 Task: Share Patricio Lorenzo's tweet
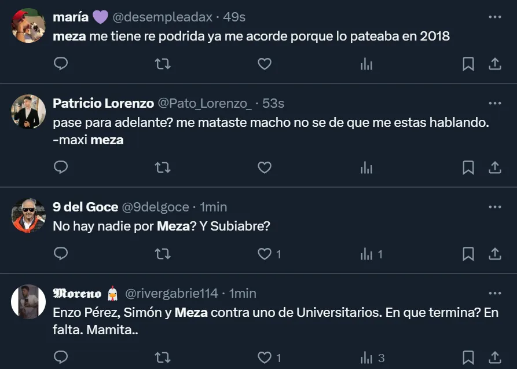(x=495, y=167)
